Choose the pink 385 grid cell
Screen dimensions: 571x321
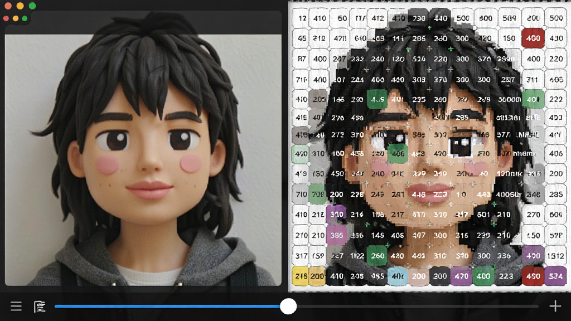point(336,236)
